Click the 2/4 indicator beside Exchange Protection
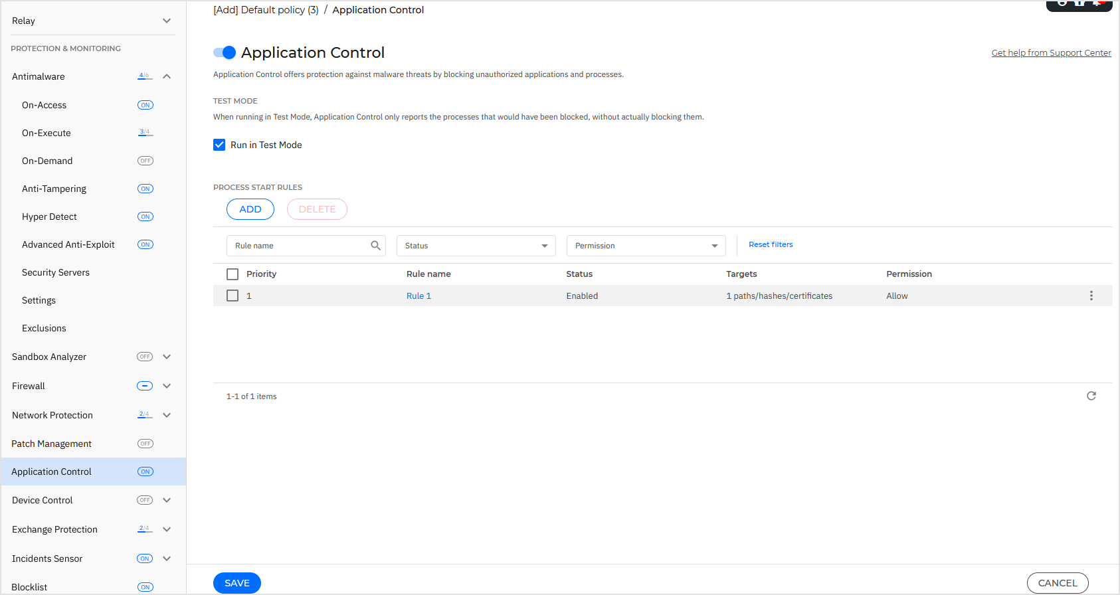 pos(145,529)
